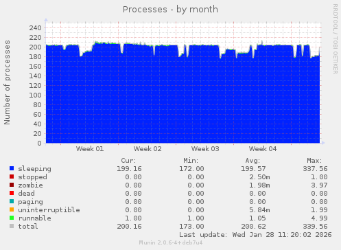Click total minimum value 173.00

[x=191, y=227]
